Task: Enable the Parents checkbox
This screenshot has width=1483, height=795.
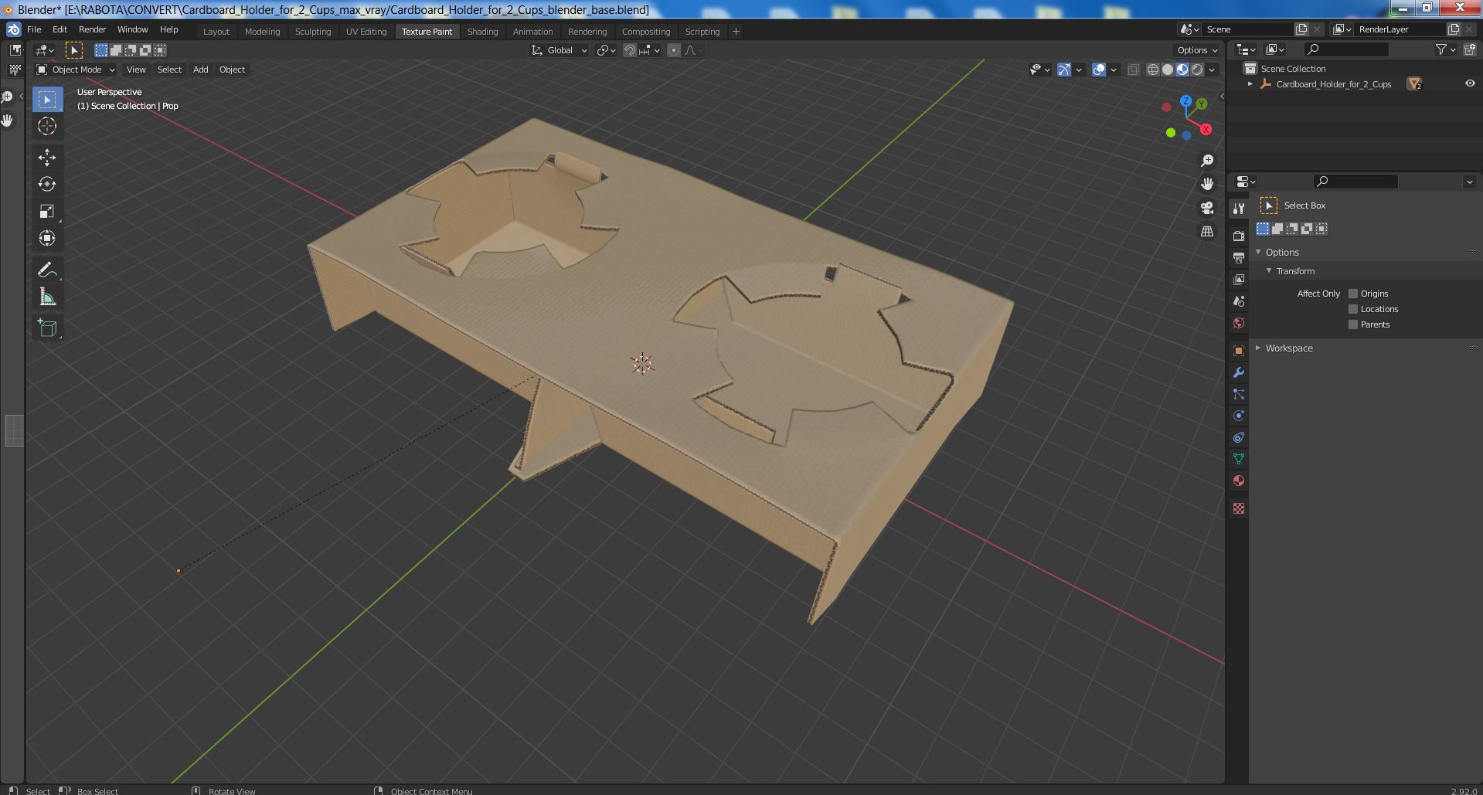Action: coord(1353,324)
